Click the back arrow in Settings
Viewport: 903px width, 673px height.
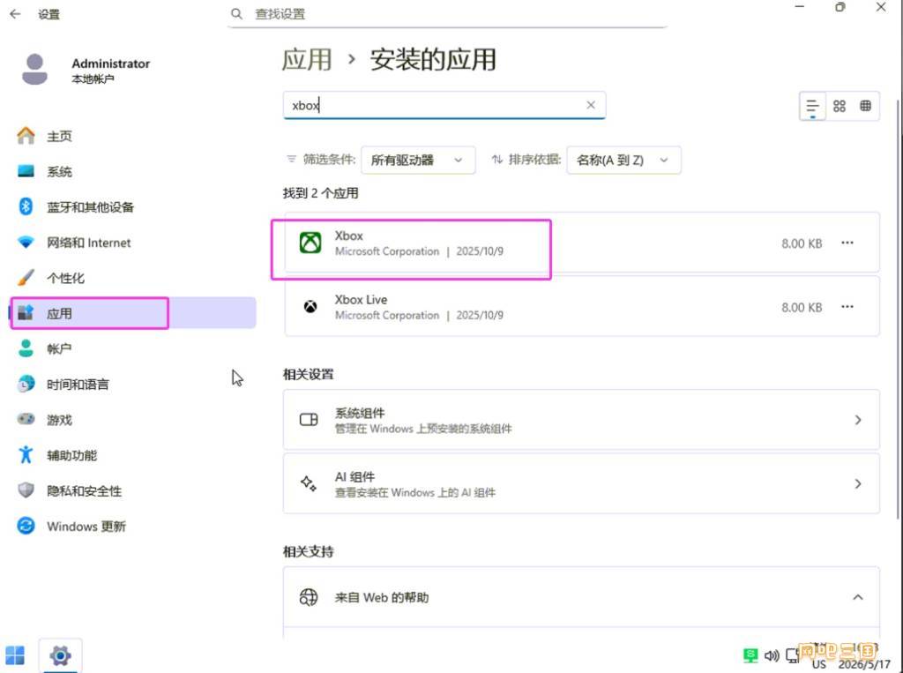pyautogui.click(x=16, y=14)
